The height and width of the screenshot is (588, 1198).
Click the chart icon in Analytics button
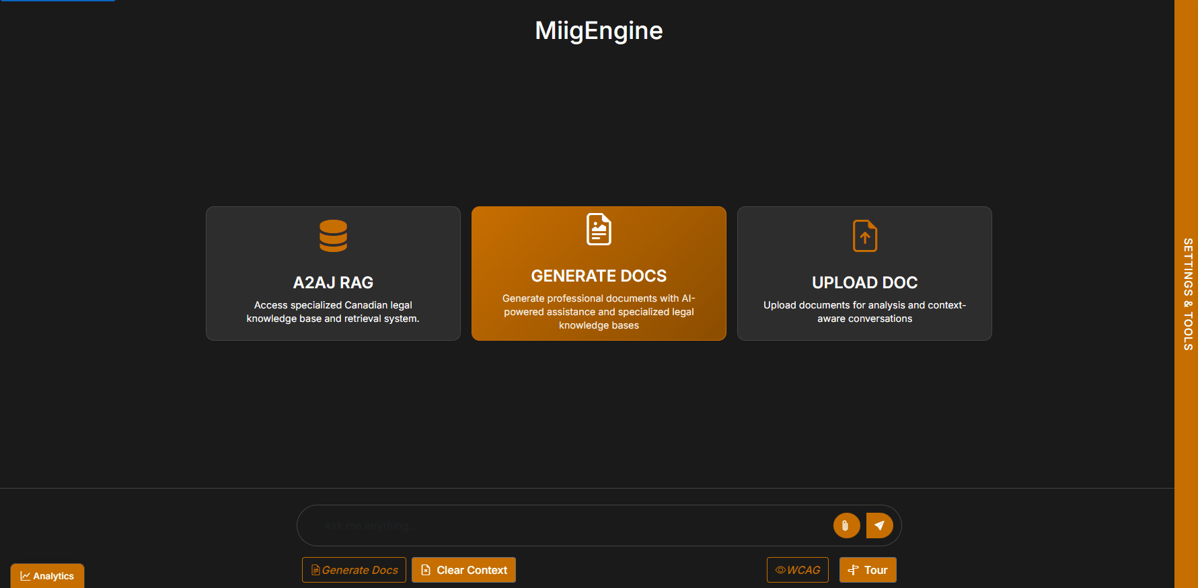tap(25, 576)
